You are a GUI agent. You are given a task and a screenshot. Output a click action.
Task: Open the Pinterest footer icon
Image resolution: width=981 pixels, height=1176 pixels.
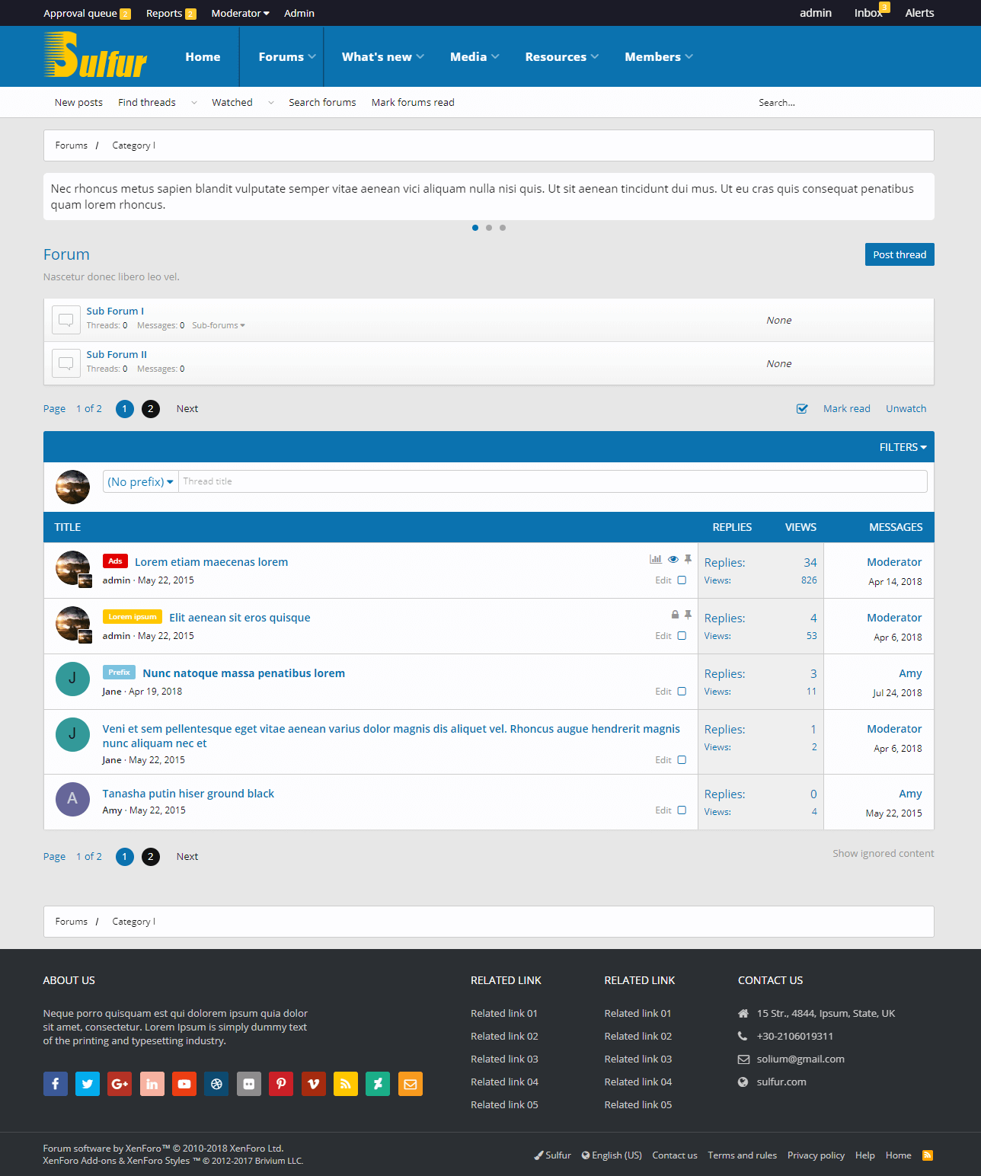pos(281,1084)
